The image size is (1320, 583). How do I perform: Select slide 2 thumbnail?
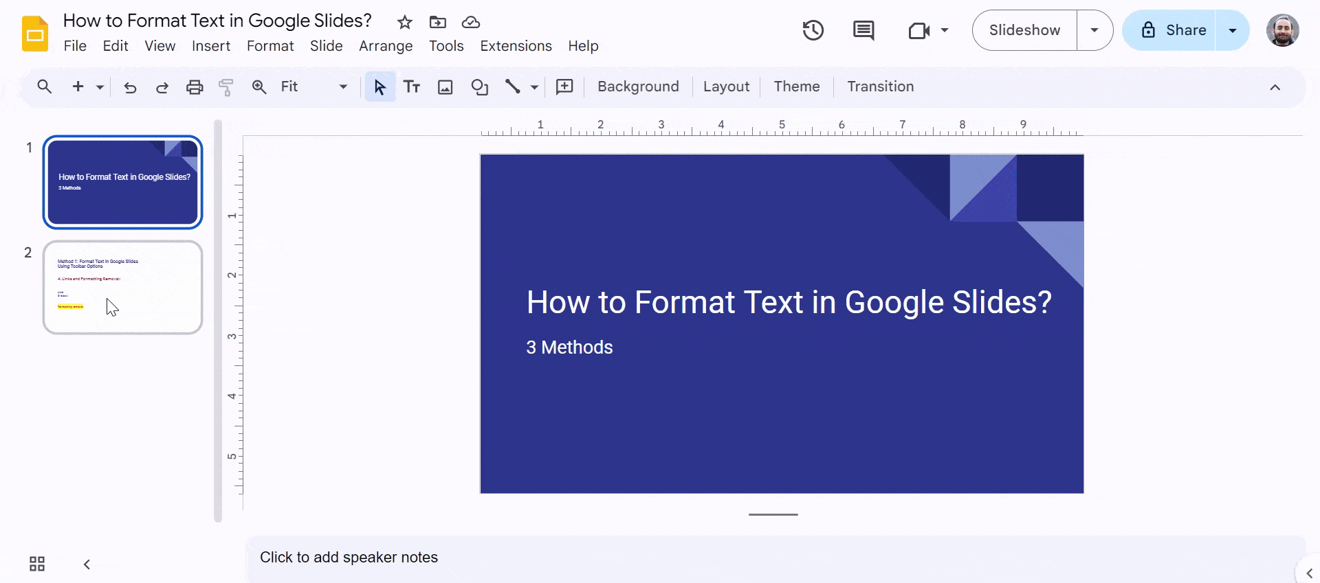(x=122, y=287)
